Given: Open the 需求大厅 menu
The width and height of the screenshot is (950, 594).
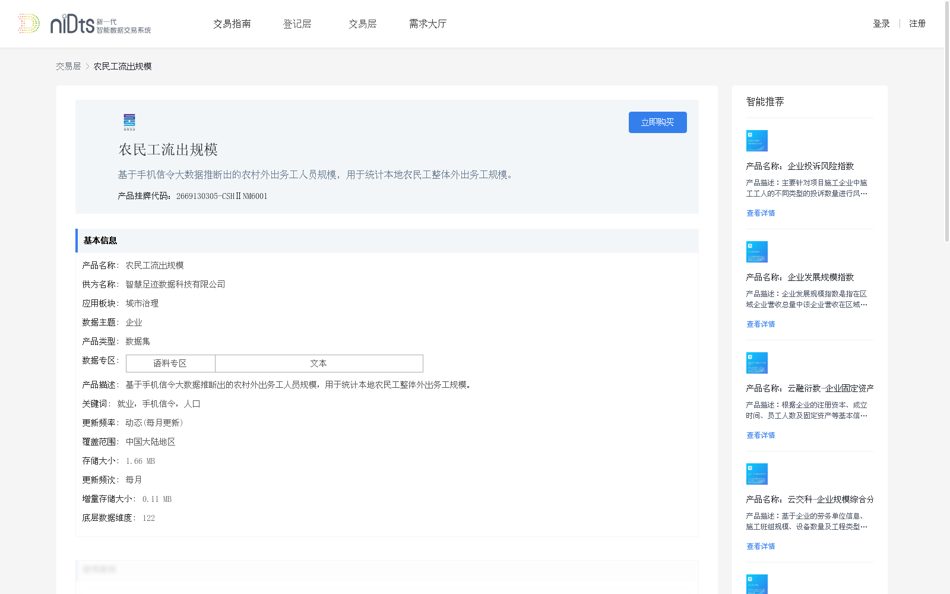Looking at the screenshot, I should point(428,24).
